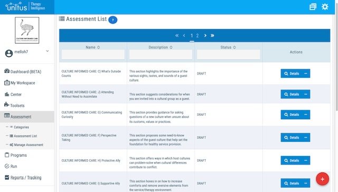Expand action menu for Perspective Taking row
This screenshot has width=338, height=192.
point(306,138)
